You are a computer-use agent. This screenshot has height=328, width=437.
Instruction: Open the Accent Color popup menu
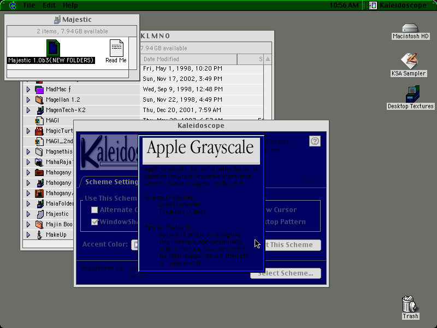135,244
